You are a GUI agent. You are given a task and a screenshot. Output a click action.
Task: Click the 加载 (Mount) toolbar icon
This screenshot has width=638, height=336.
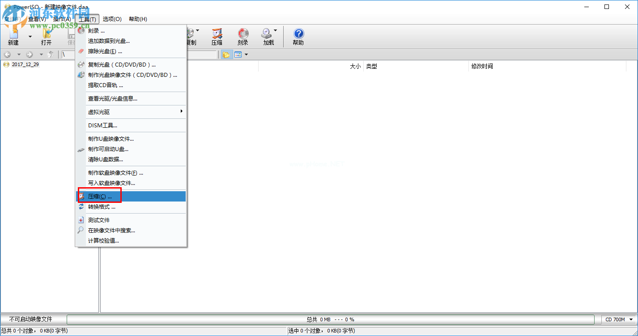(x=268, y=37)
